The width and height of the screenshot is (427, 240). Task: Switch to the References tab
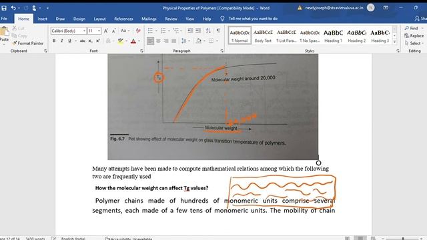(x=123, y=19)
